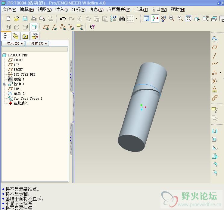This screenshot has height=210, width=224.
Task: Select the Round tool in right toolbar
Action: coord(214,164)
